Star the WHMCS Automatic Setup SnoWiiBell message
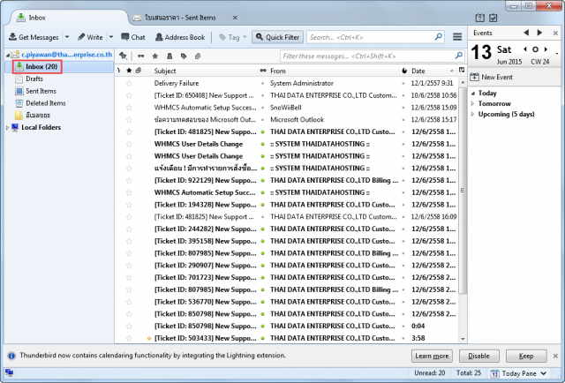Screen dimensions: 565x383 (x=129, y=108)
